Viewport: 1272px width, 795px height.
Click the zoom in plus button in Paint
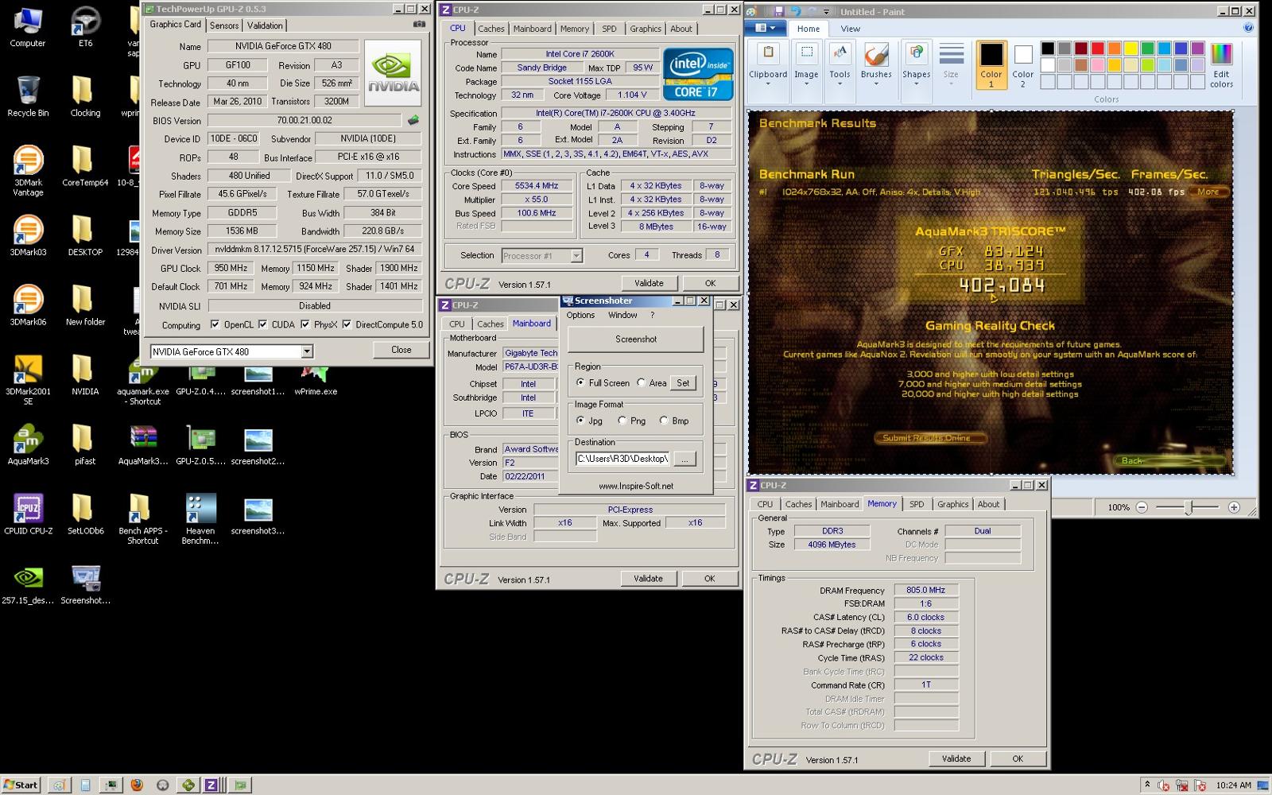(x=1234, y=507)
